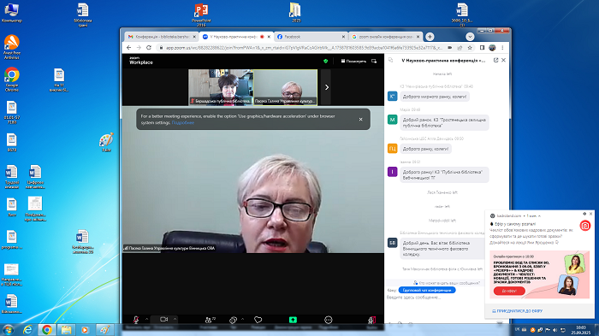This screenshot has height=336, width=599.
Task: Unmute the microphone in Zoom toolbar
Action: click(136, 320)
